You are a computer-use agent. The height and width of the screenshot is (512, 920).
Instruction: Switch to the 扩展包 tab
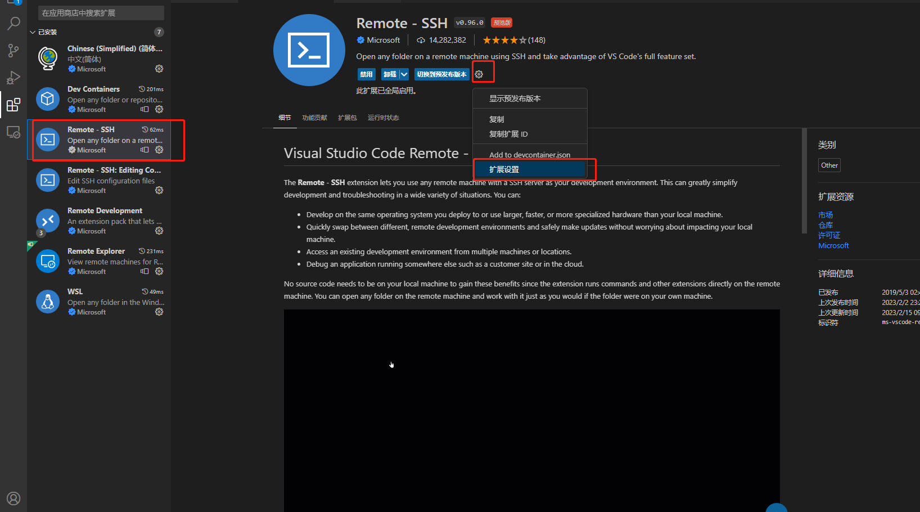tap(347, 118)
